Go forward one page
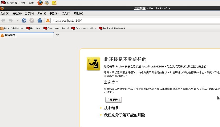 click(x=11, y=20)
